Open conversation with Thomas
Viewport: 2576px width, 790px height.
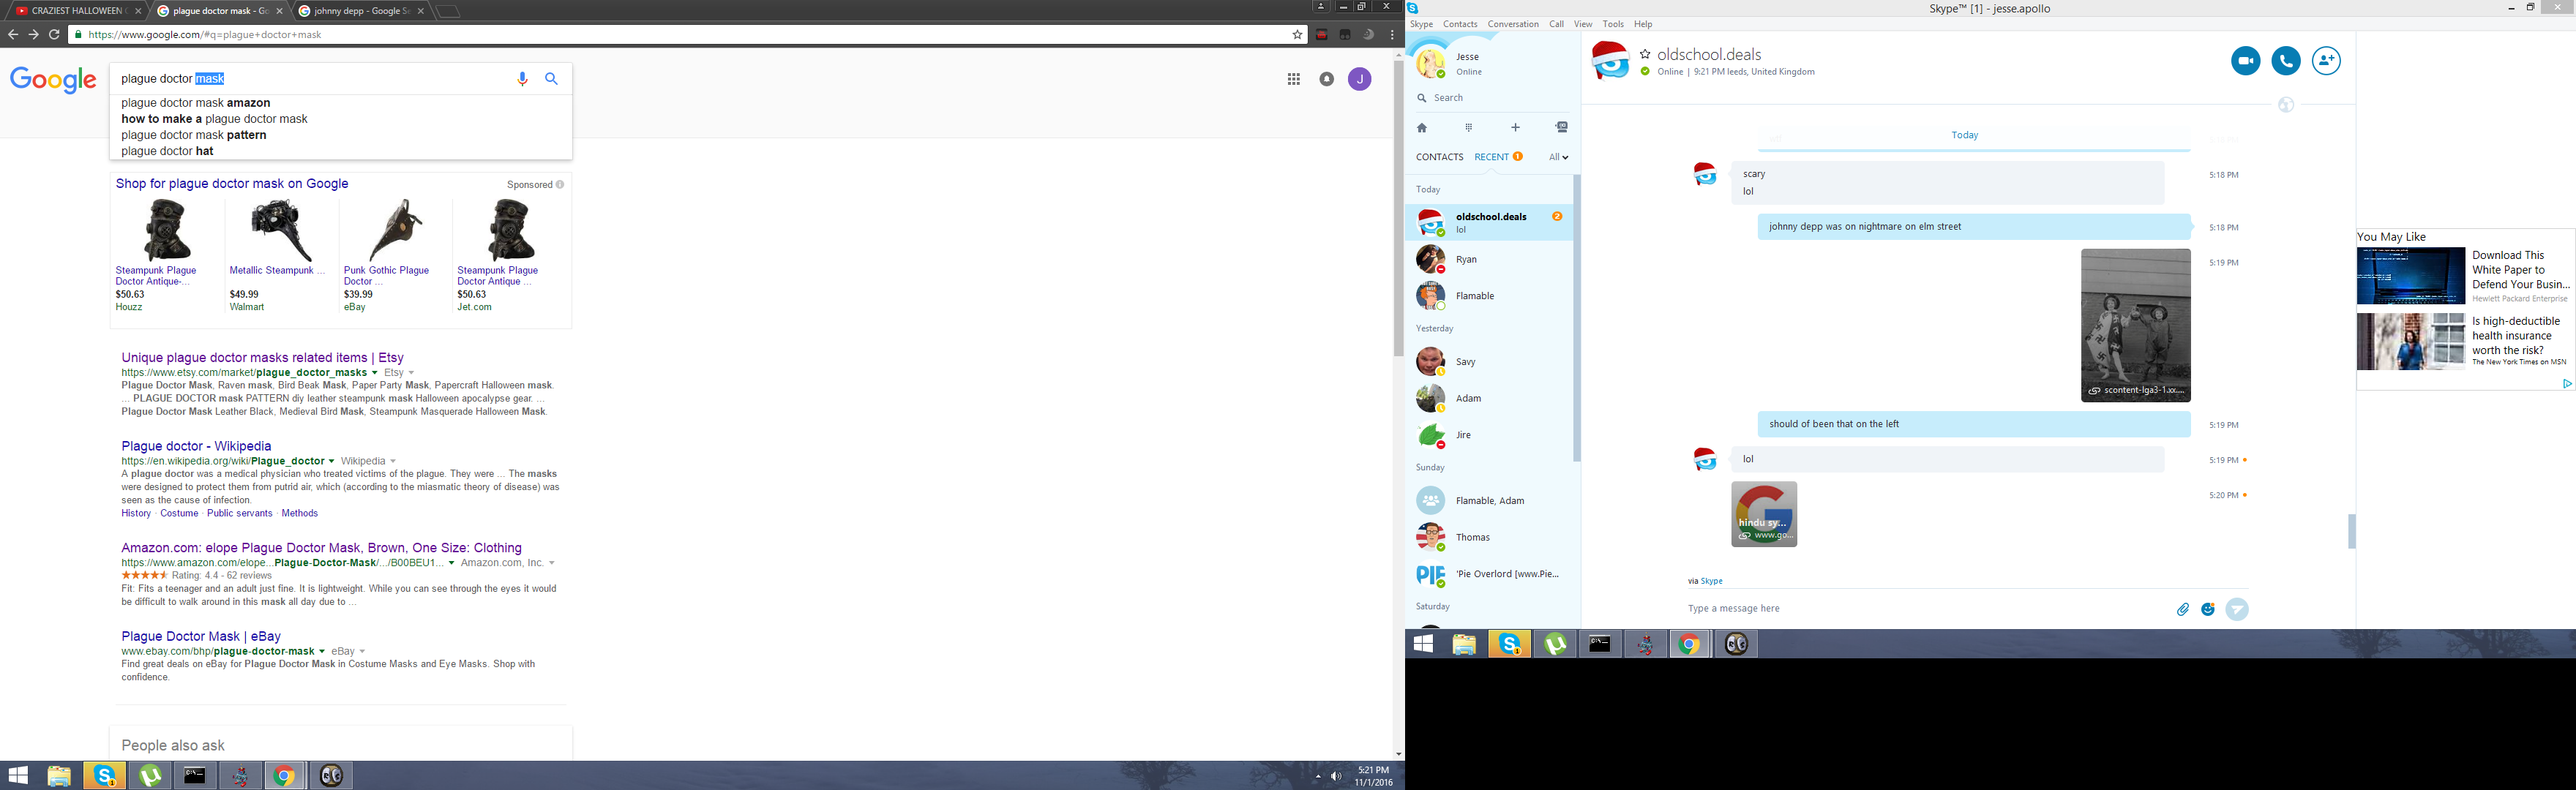1489,538
